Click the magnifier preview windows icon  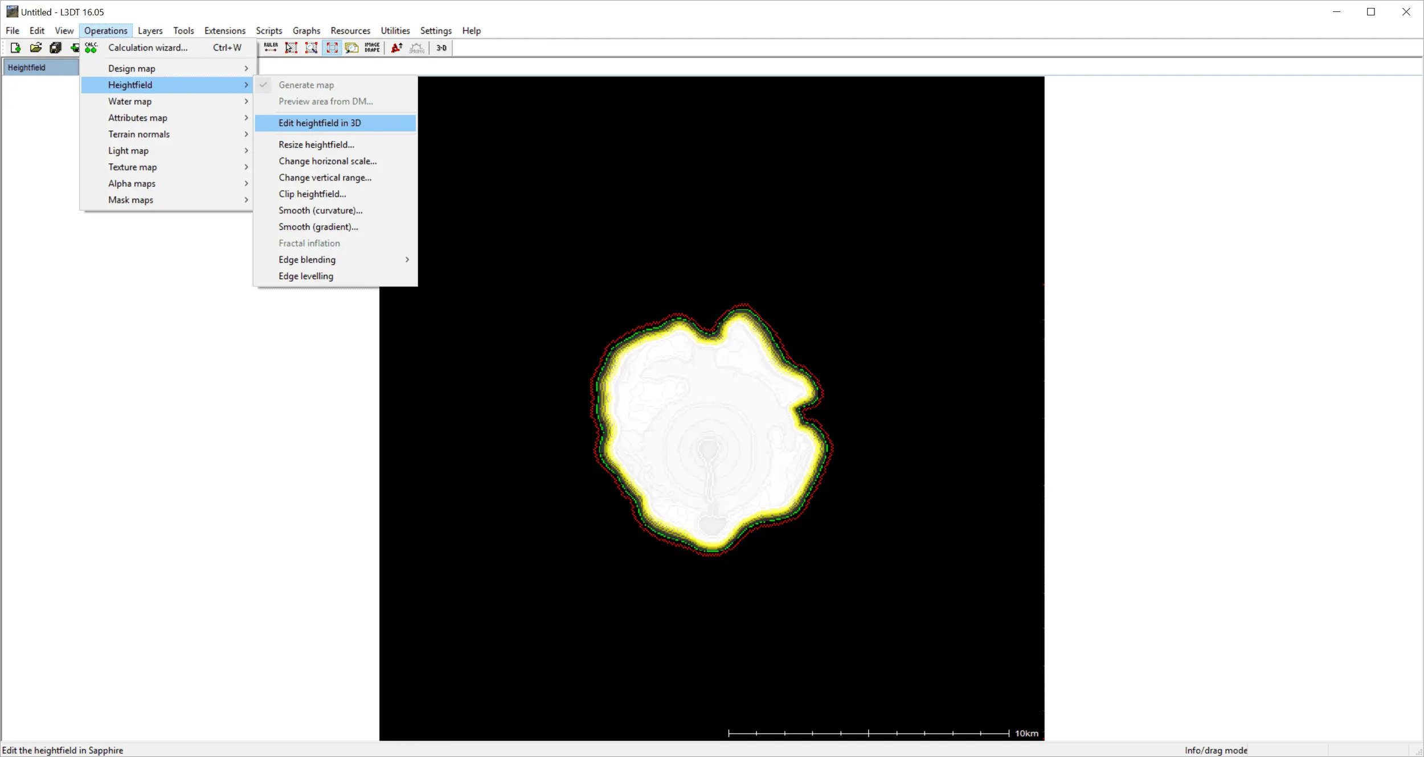point(352,48)
